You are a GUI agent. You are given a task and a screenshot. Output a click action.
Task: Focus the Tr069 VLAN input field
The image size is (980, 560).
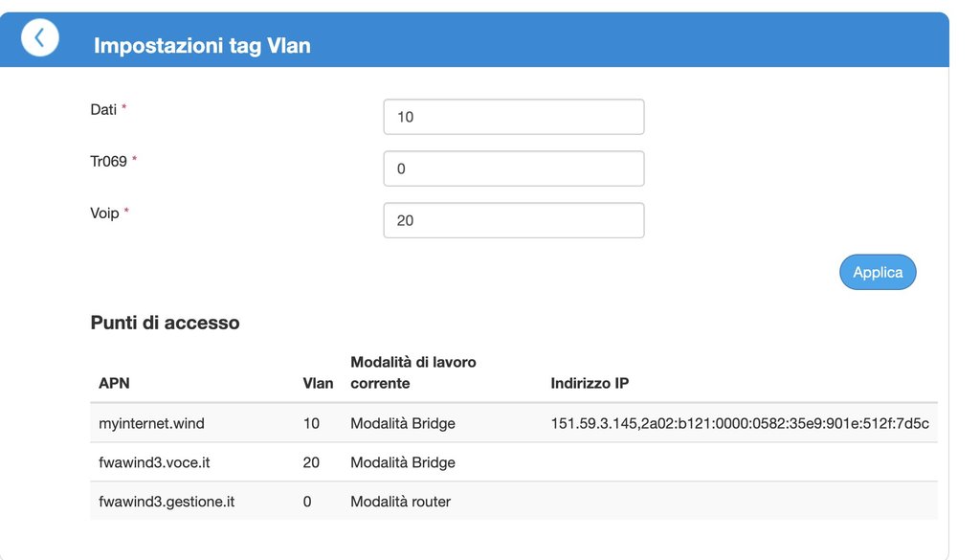click(513, 168)
